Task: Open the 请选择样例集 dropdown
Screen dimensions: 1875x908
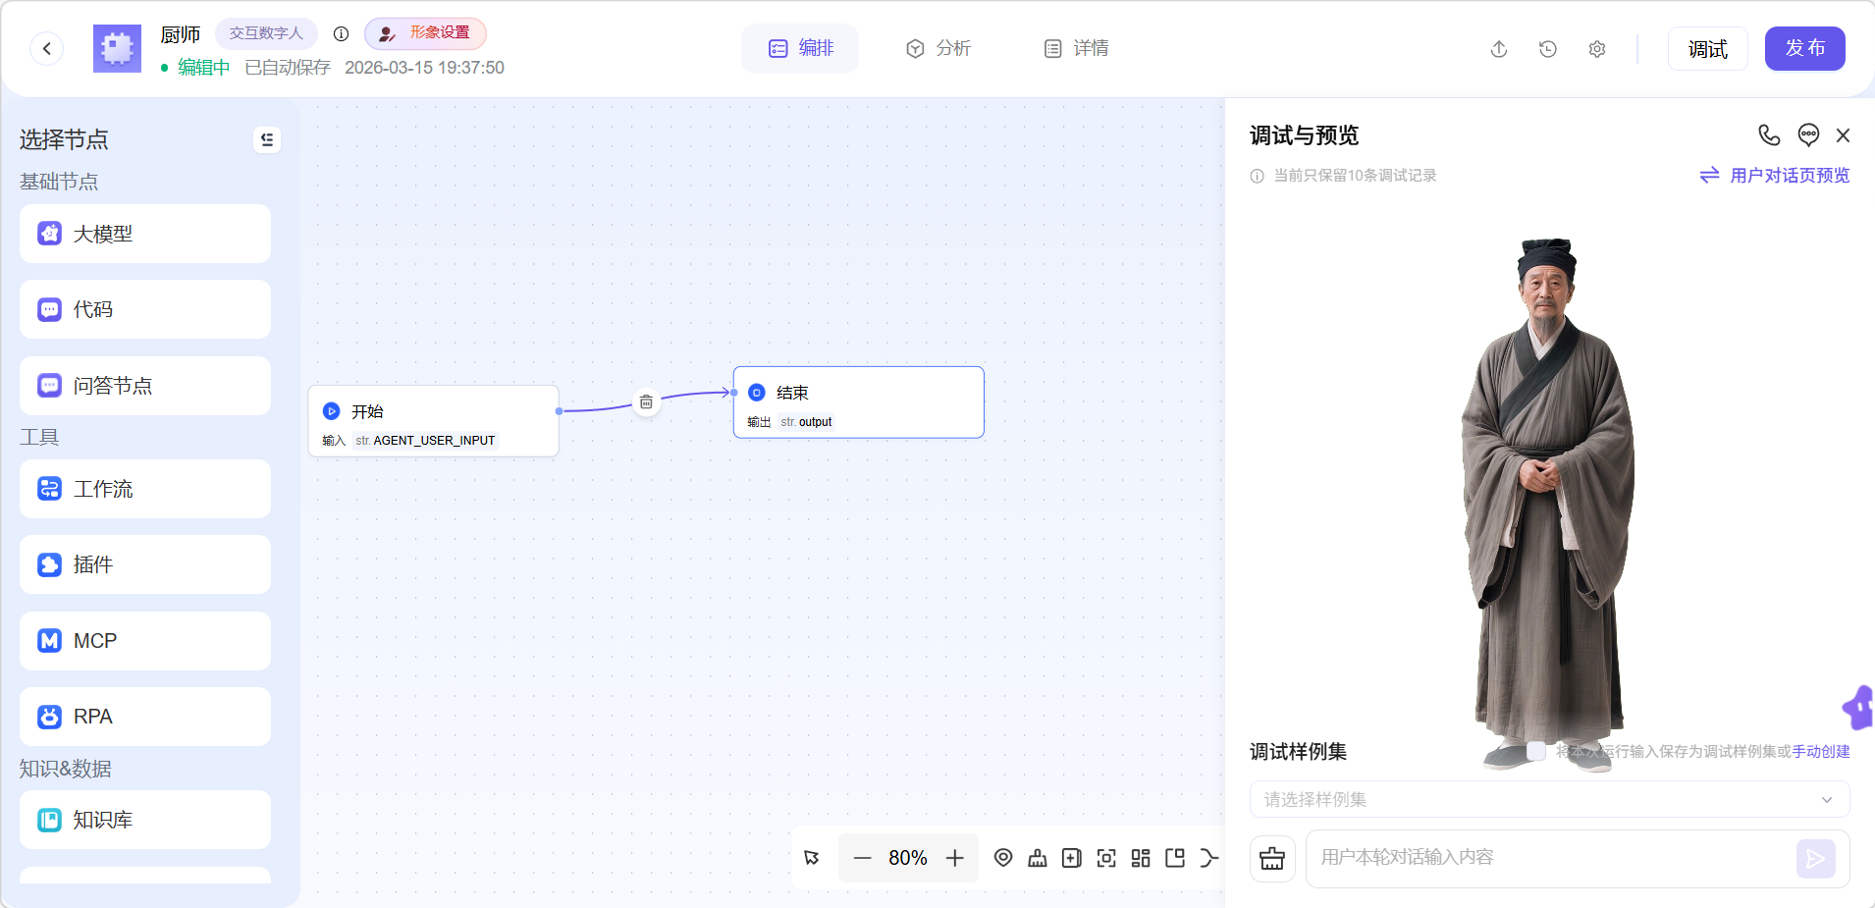Action: click(1549, 799)
